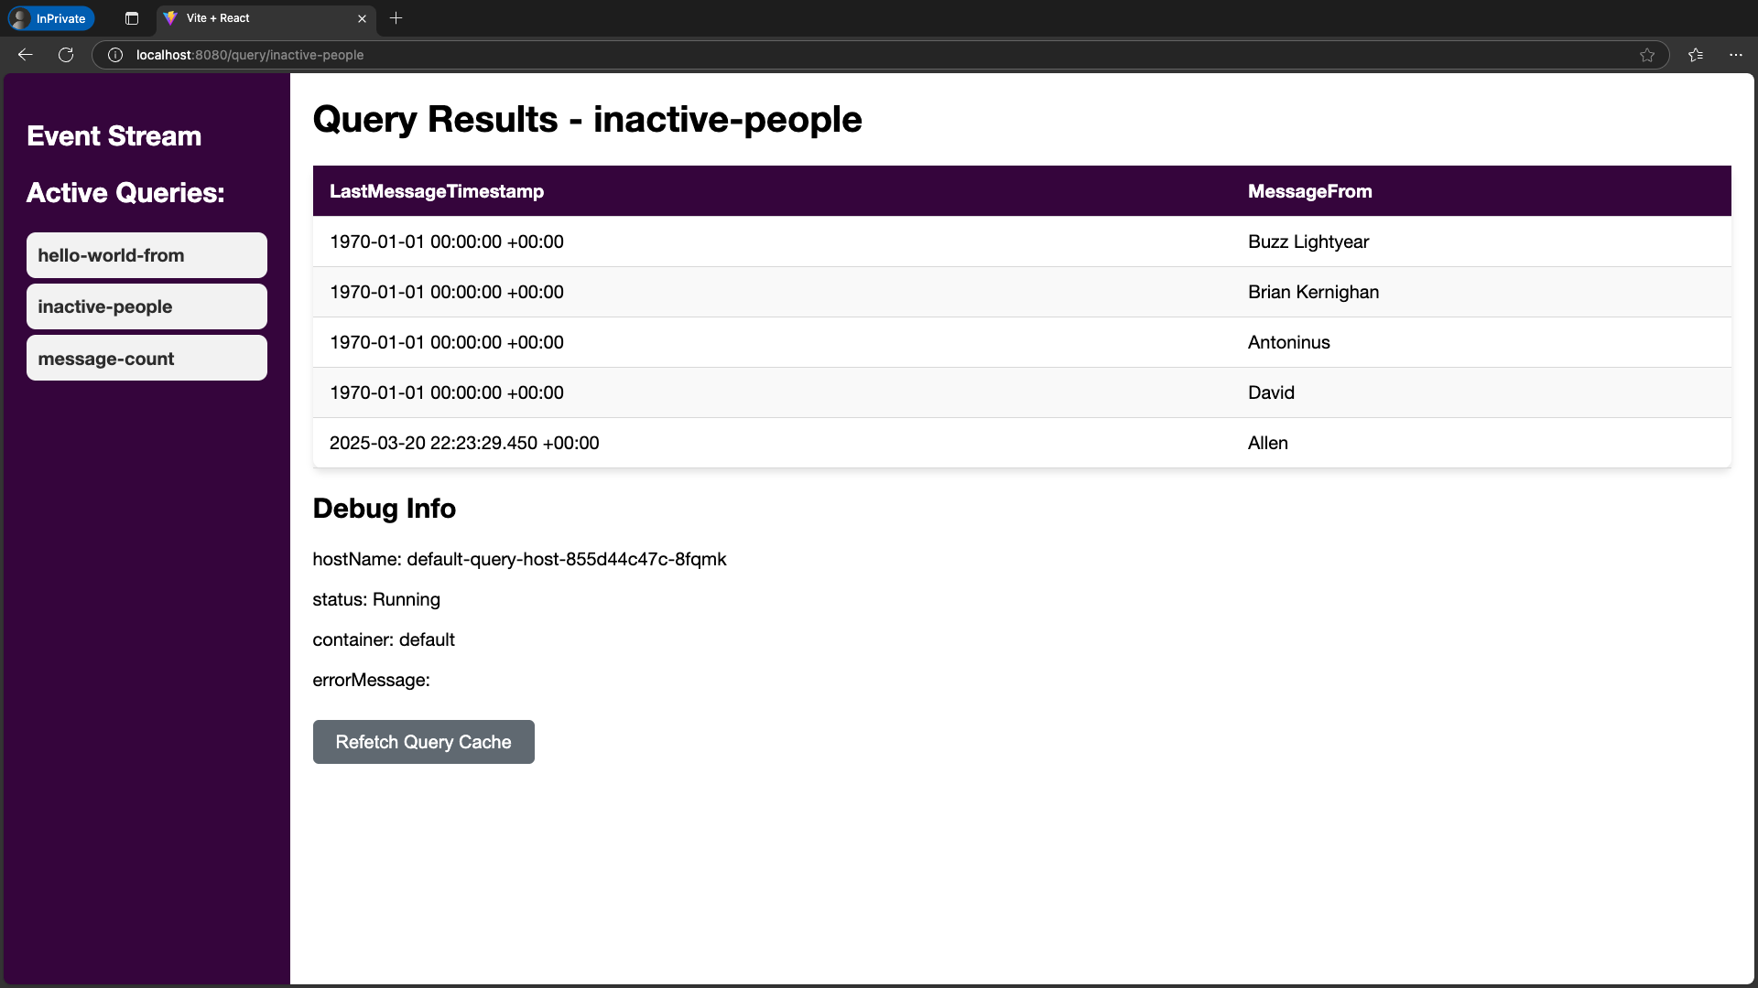Click the LastMessageTimestamp column header
Screen dimensions: 1758x988
(x=437, y=191)
